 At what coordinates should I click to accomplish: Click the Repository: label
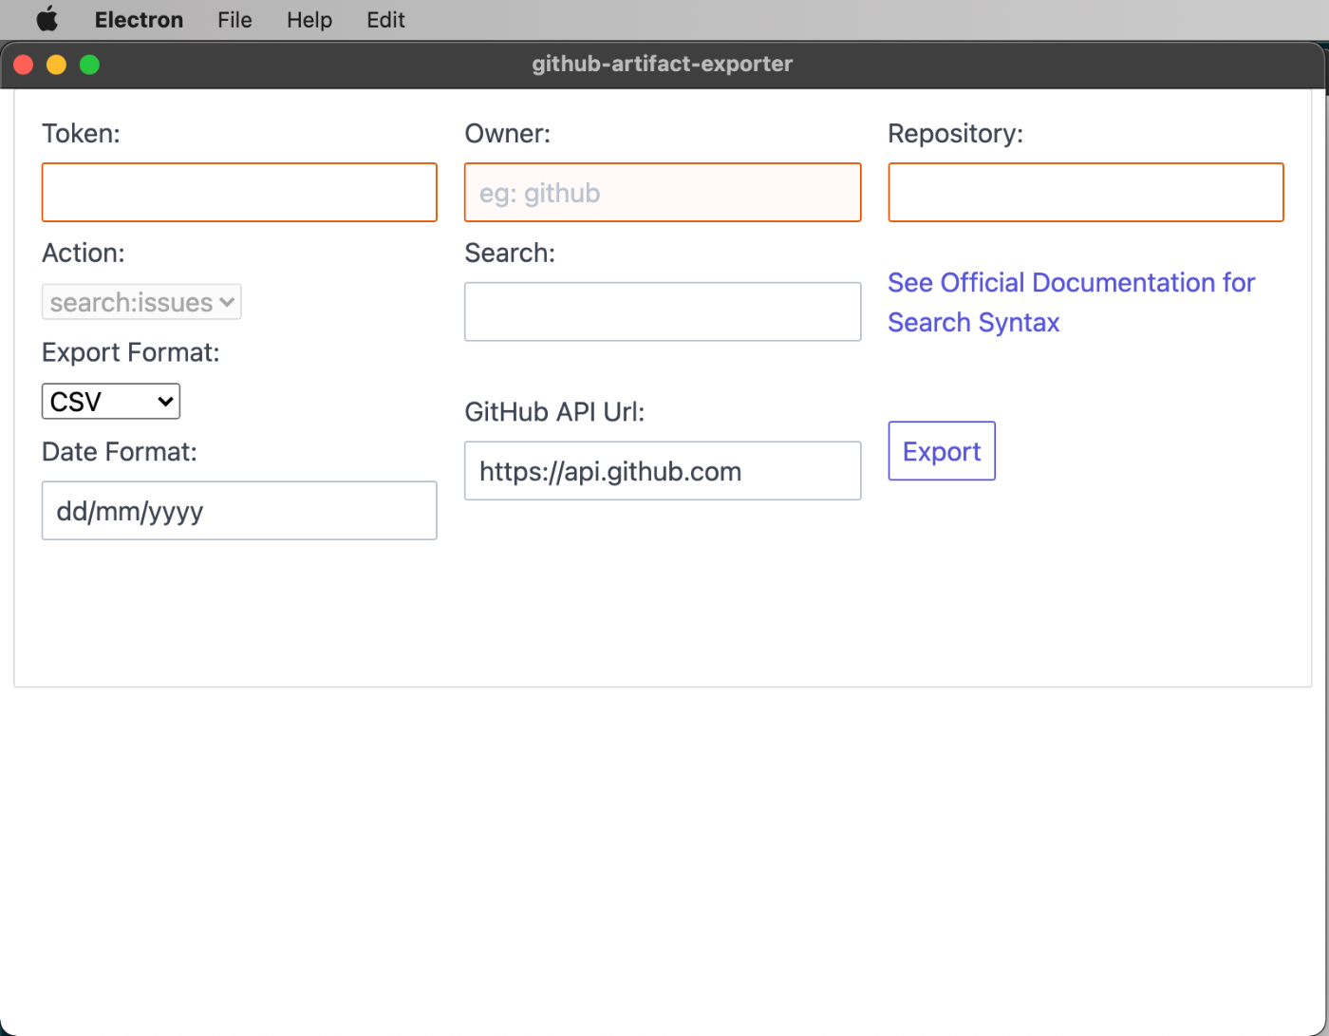coord(955,134)
